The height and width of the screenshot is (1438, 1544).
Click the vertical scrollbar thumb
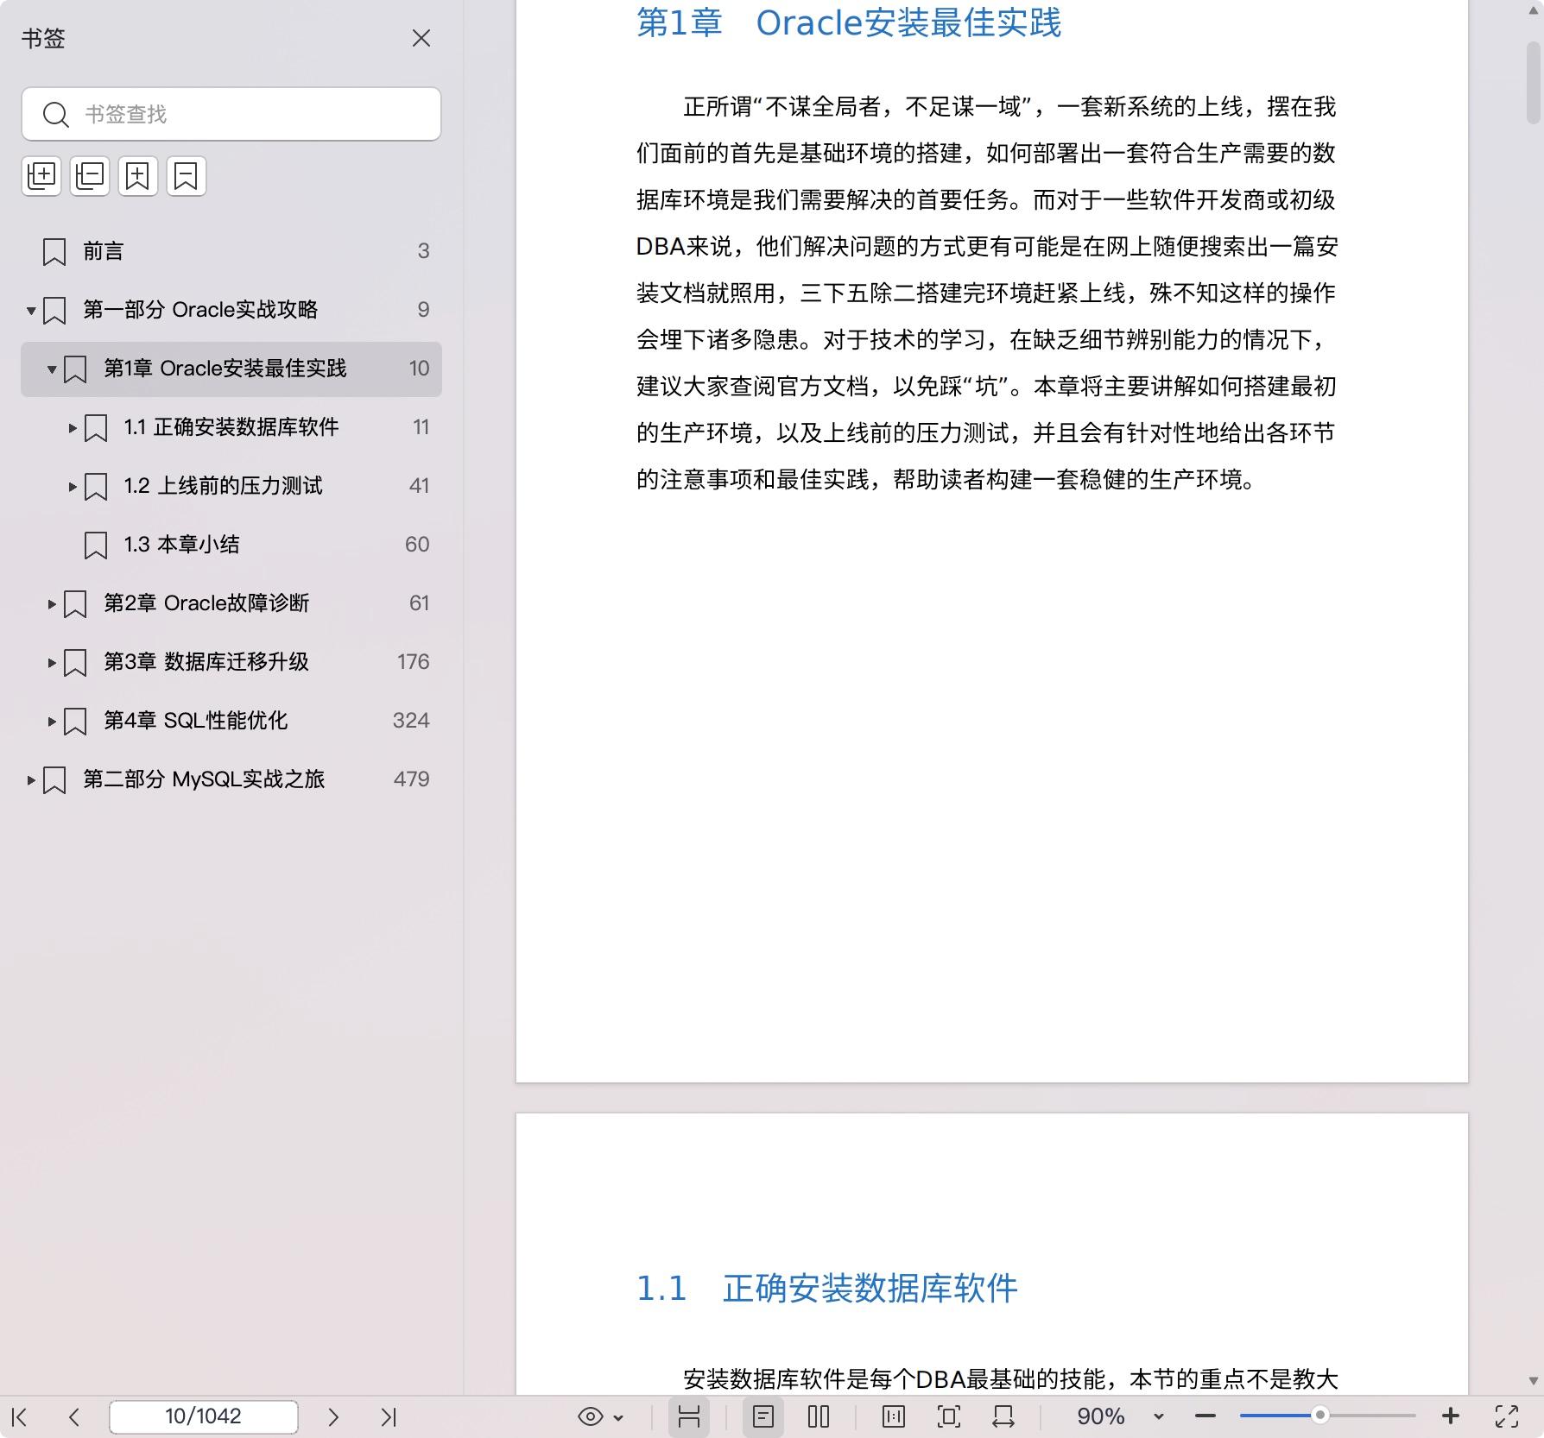1534,83
